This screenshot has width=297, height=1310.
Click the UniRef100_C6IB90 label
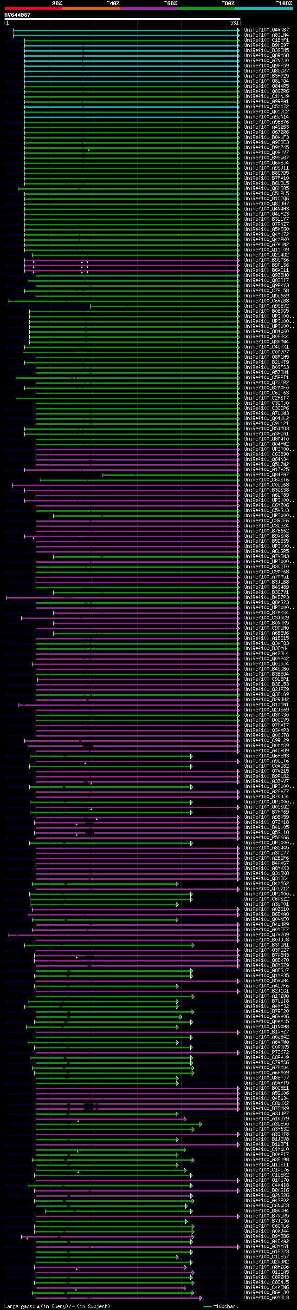click(266, 454)
